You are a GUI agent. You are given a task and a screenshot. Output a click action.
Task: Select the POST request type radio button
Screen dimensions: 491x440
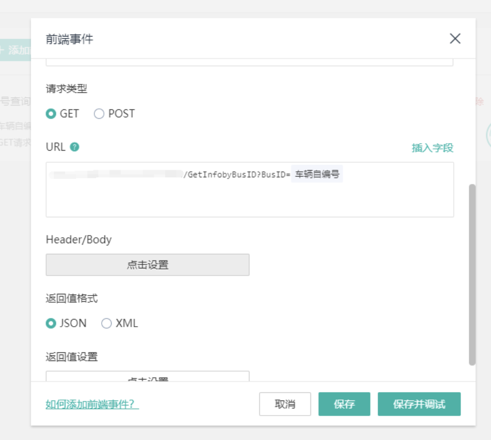pyautogui.click(x=100, y=113)
